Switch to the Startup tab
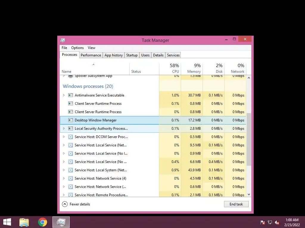 coord(132,55)
